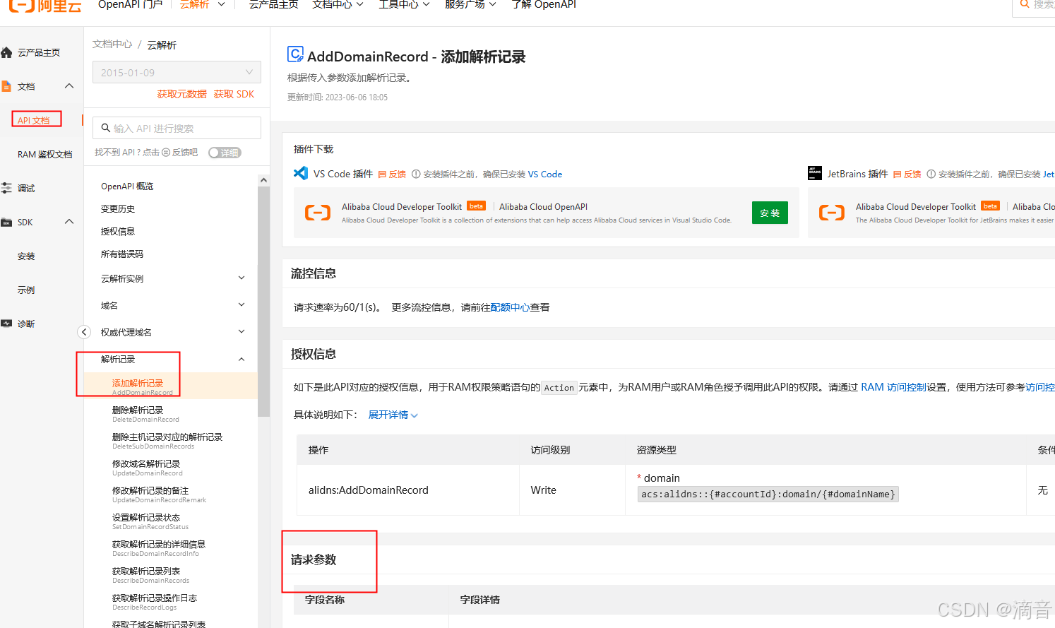Viewport: 1055px width, 628px height.
Task: Select the SDK icon in the left sidebar
Action: [7, 221]
